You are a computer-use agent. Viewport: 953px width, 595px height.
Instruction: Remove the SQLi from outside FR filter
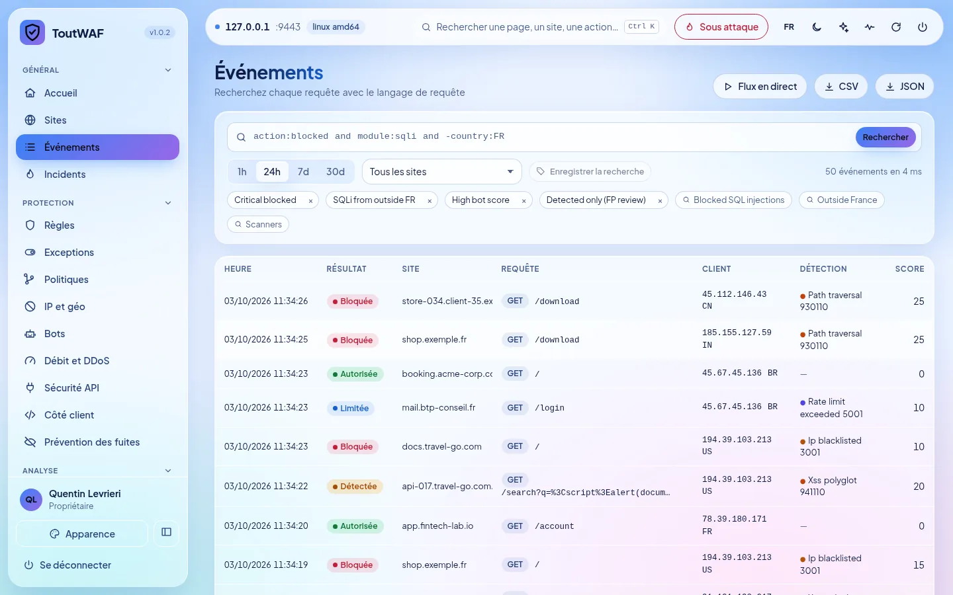[430, 200]
